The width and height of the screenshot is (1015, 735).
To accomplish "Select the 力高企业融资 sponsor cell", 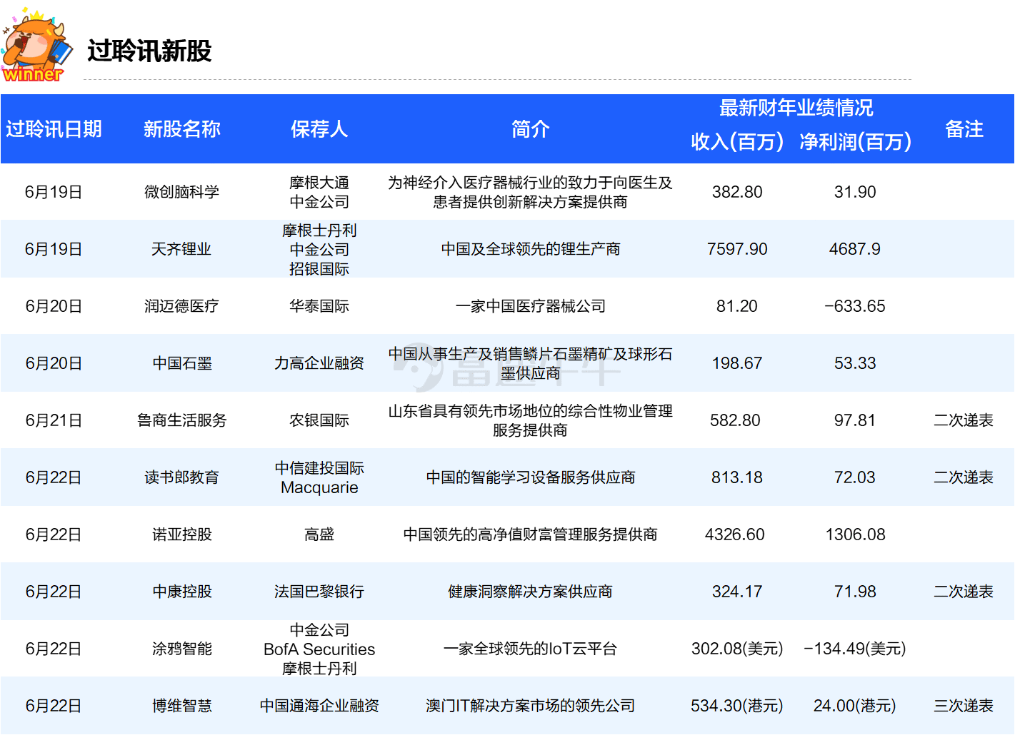I will (319, 363).
